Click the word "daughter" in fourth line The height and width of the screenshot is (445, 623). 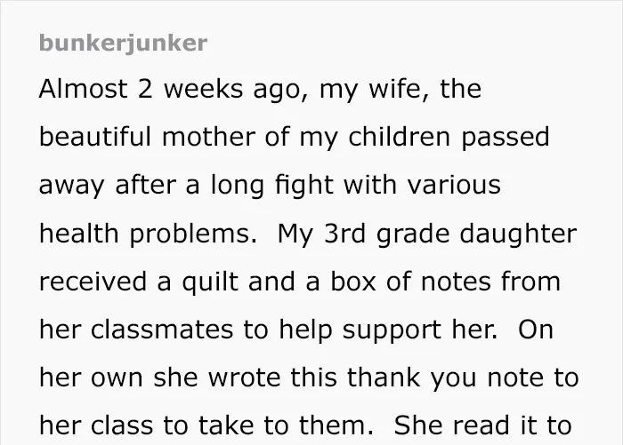[x=518, y=234]
